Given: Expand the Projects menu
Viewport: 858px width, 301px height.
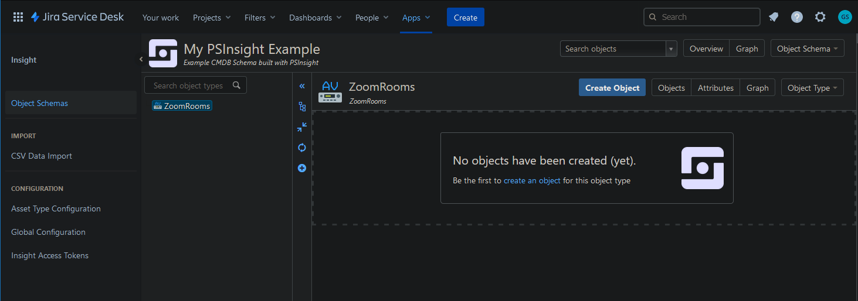Looking at the screenshot, I should [x=212, y=18].
